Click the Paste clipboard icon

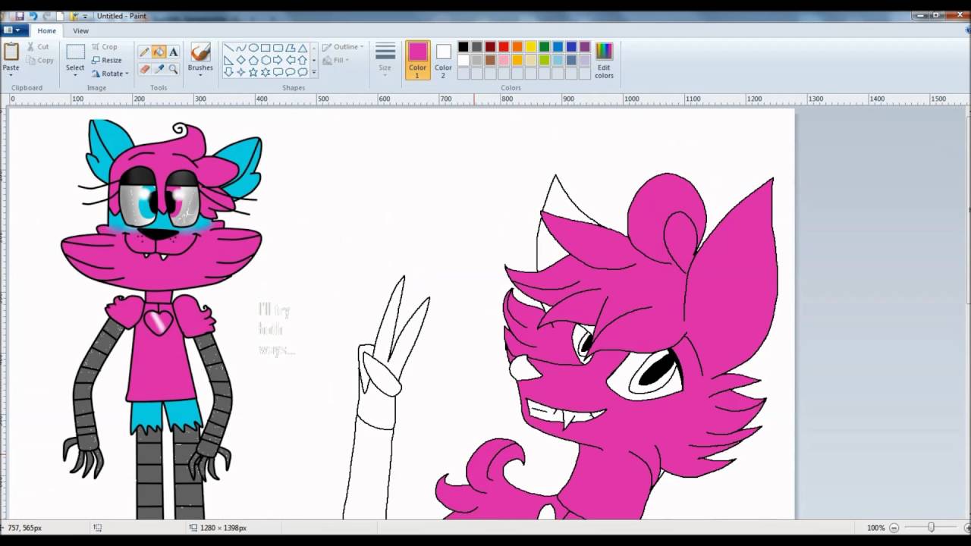[11, 52]
